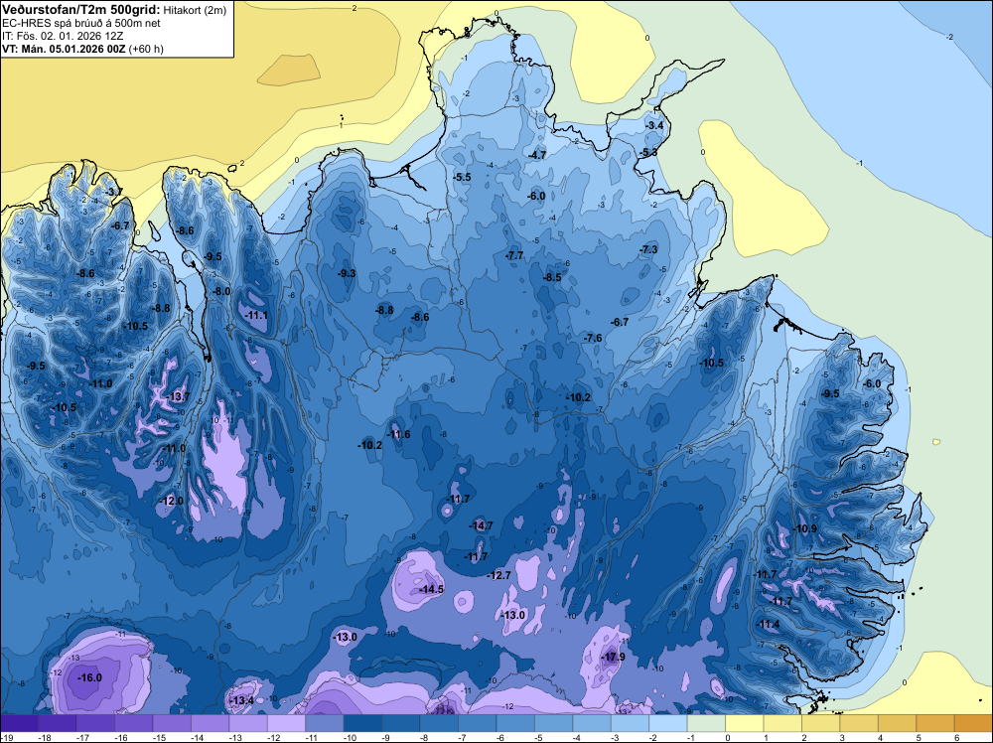Screen dimensions: 993x743
Task: Click the legend swatch labeled -17
Action: (x=95, y=723)
